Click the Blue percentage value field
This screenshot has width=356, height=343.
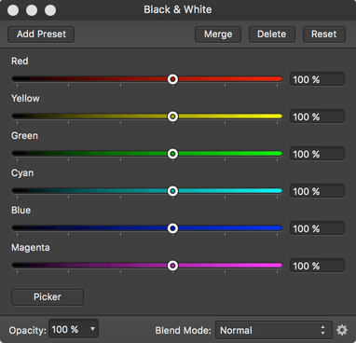pyautogui.click(x=317, y=228)
